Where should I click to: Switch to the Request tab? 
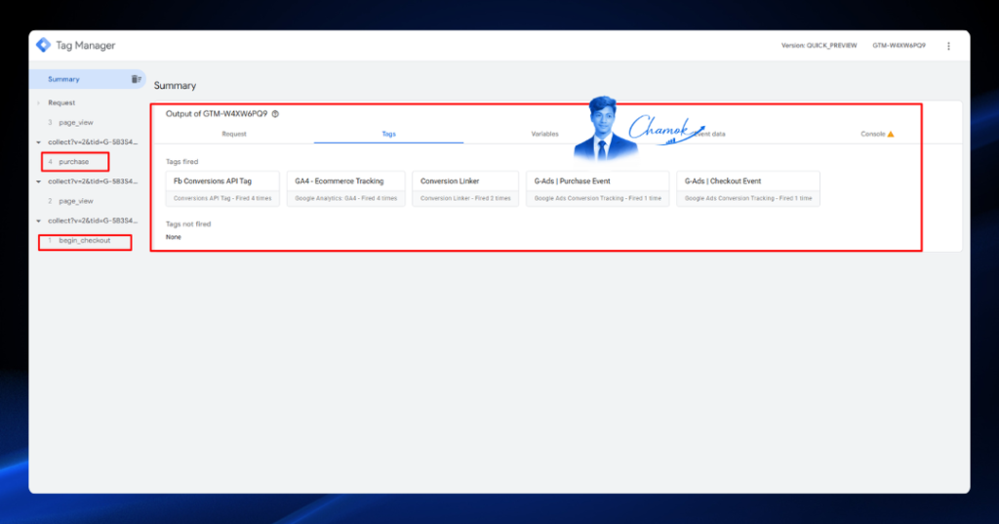click(234, 134)
